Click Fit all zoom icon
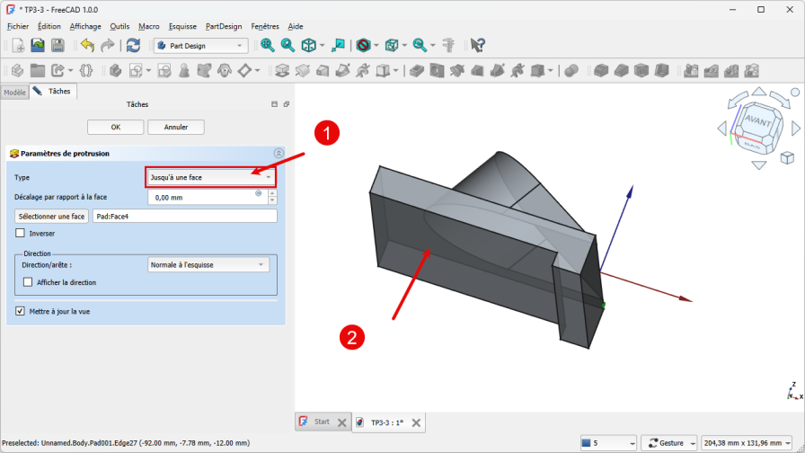 267,45
